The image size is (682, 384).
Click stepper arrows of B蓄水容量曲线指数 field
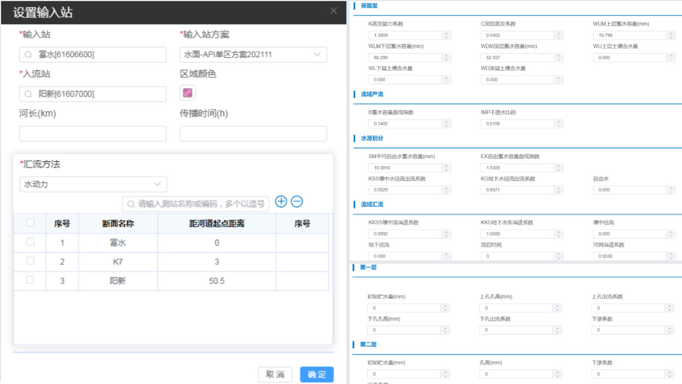pyautogui.click(x=446, y=124)
